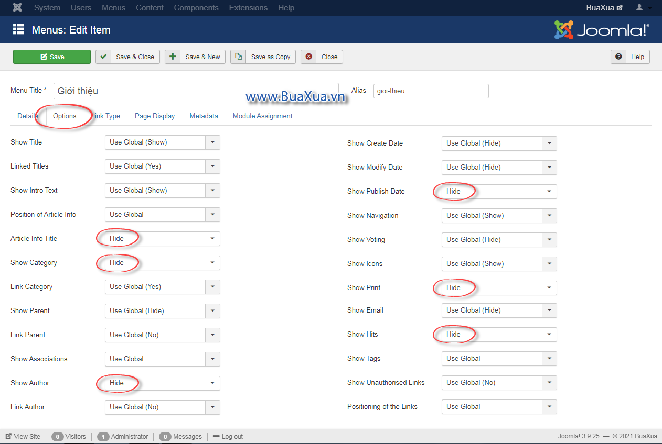This screenshot has height=444, width=662.
Task: Open the Users menu
Action: [81, 8]
